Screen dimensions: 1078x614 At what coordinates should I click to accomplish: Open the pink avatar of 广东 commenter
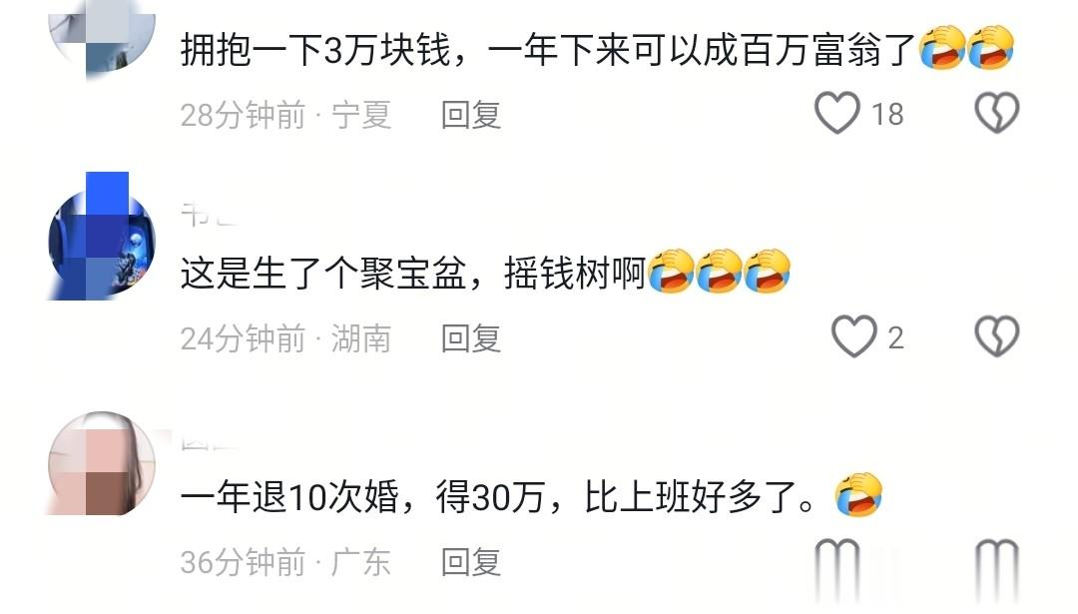tap(102, 463)
